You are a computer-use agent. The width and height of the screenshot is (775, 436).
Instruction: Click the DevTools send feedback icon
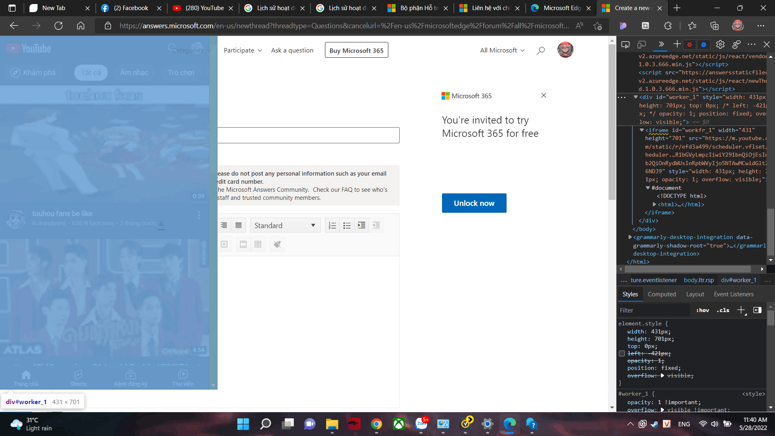(736, 44)
